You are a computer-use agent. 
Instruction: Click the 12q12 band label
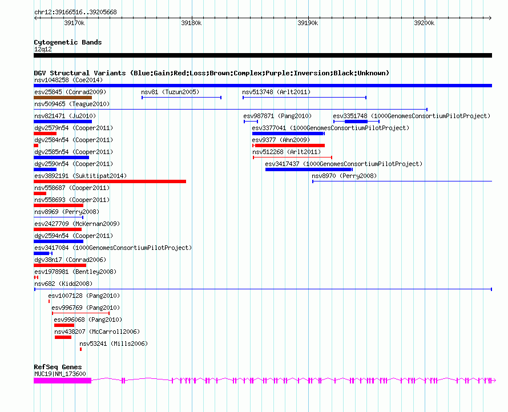43,49
